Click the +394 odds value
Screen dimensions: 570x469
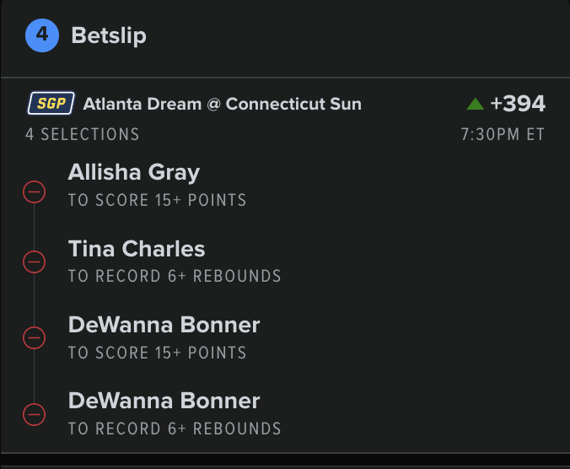point(518,104)
